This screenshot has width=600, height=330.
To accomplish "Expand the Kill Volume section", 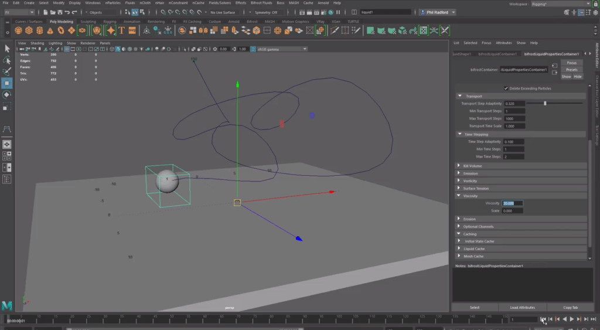I will pyautogui.click(x=459, y=166).
